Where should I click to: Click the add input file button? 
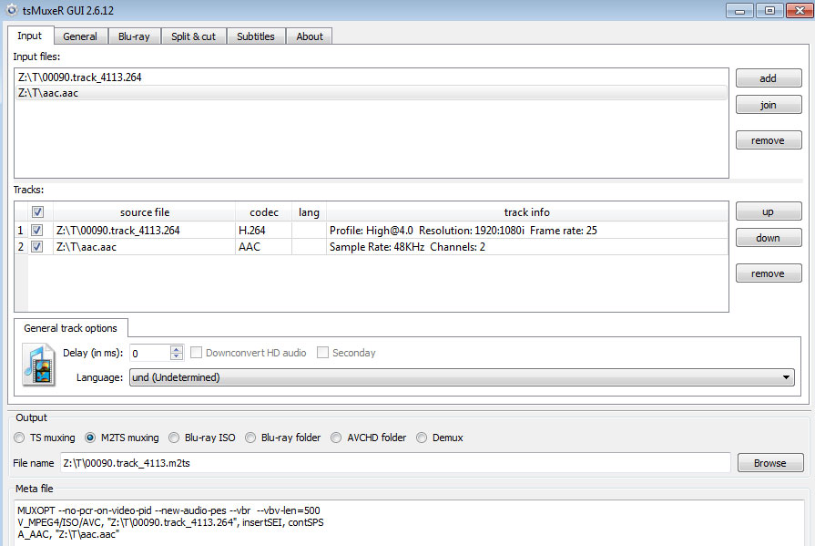coord(769,78)
